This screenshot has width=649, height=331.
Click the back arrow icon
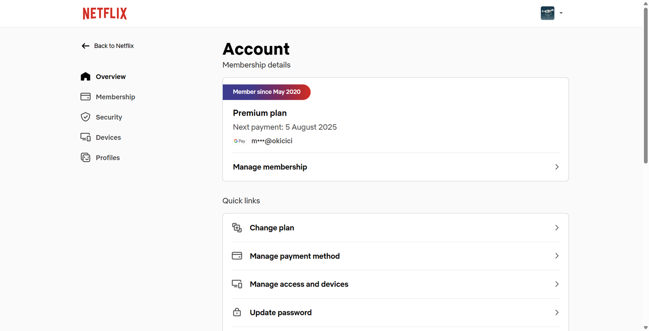tap(85, 46)
